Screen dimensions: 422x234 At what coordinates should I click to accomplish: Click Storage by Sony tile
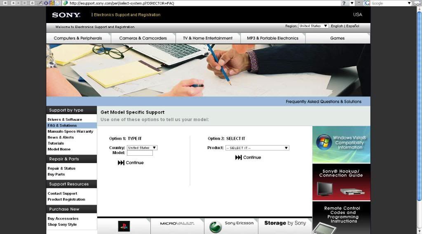pyautogui.click(x=285, y=226)
